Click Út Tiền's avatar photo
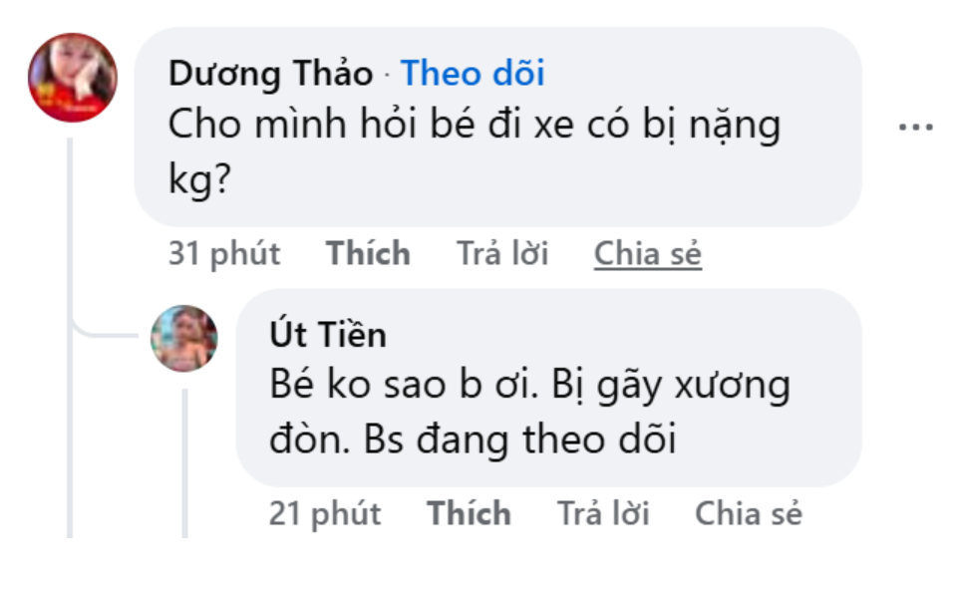Image resolution: width=960 pixels, height=592 pixels. pyautogui.click(x=184, y=339)
